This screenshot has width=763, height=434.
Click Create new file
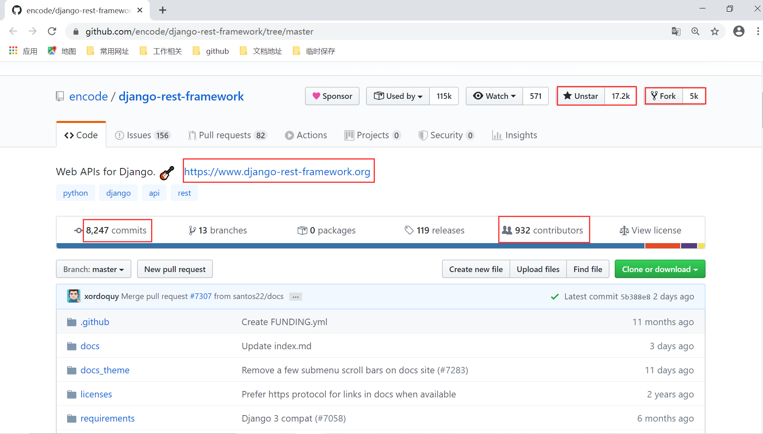(476, 269)
